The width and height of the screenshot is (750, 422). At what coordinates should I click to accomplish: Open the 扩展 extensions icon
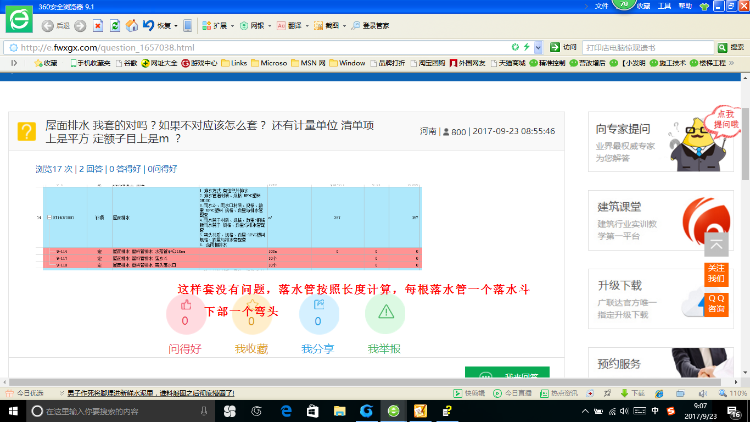click(206, 26)
